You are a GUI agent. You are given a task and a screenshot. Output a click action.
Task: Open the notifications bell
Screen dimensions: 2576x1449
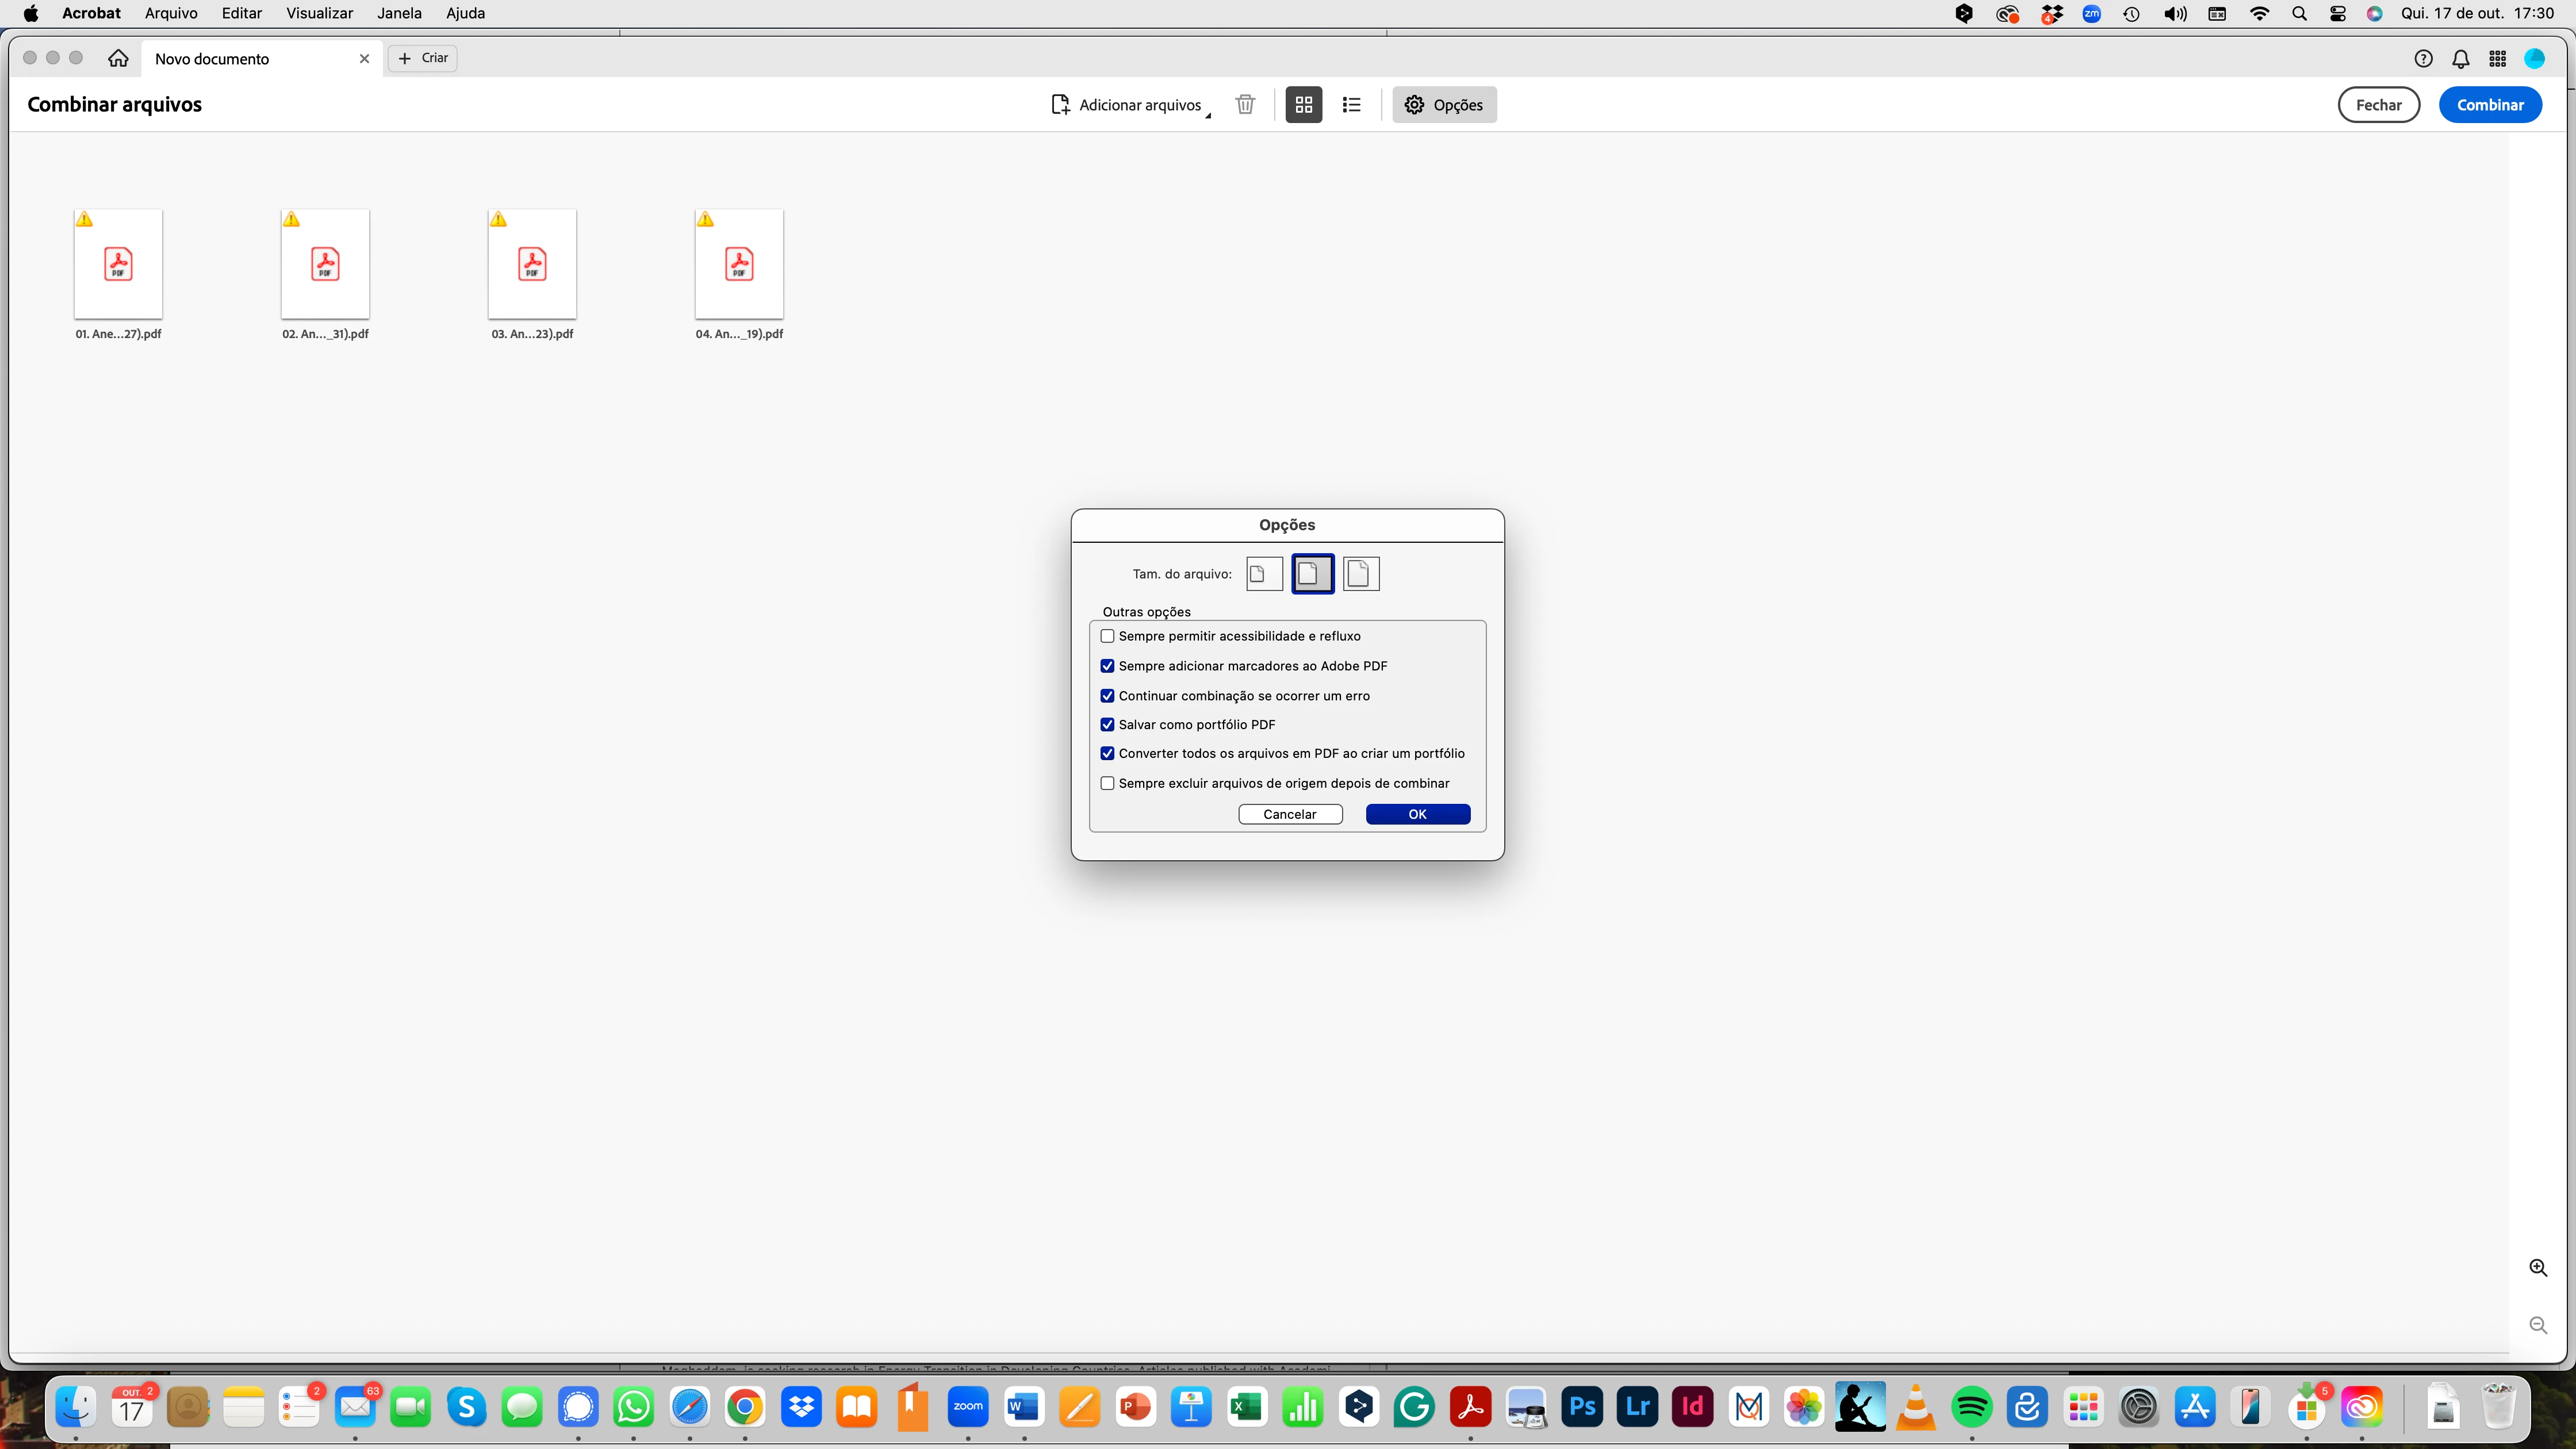click(2461, 58)
